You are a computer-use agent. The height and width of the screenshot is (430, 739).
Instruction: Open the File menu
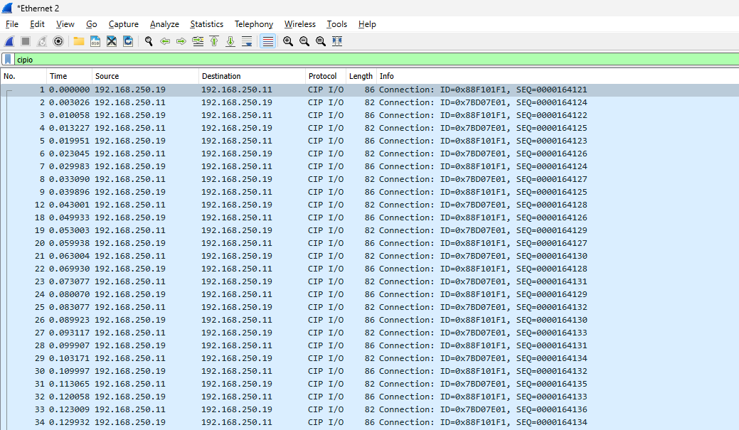click(12, 24)
